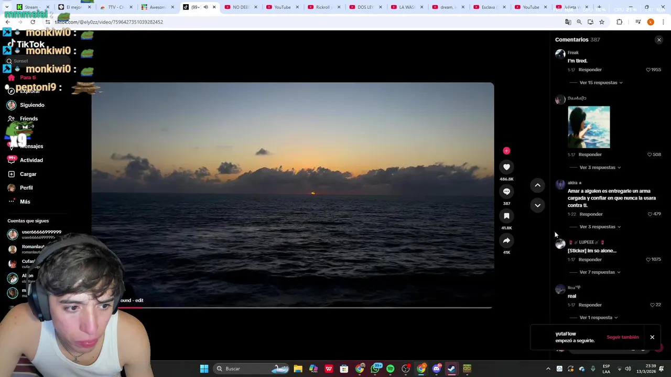Viewport: 671px width, 377px height.
Task: Reply to Noa's "real" comment via Responder
Action: click(590, 305)
